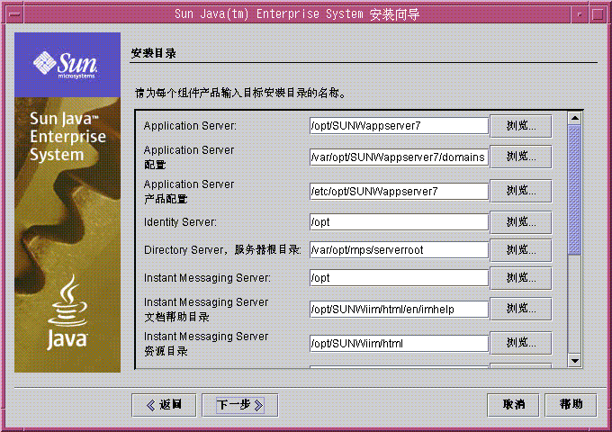This screenshot has height=432, width=612.
Task: Focus the Instant Messaging Server /opt field
Action: point(399,278)
